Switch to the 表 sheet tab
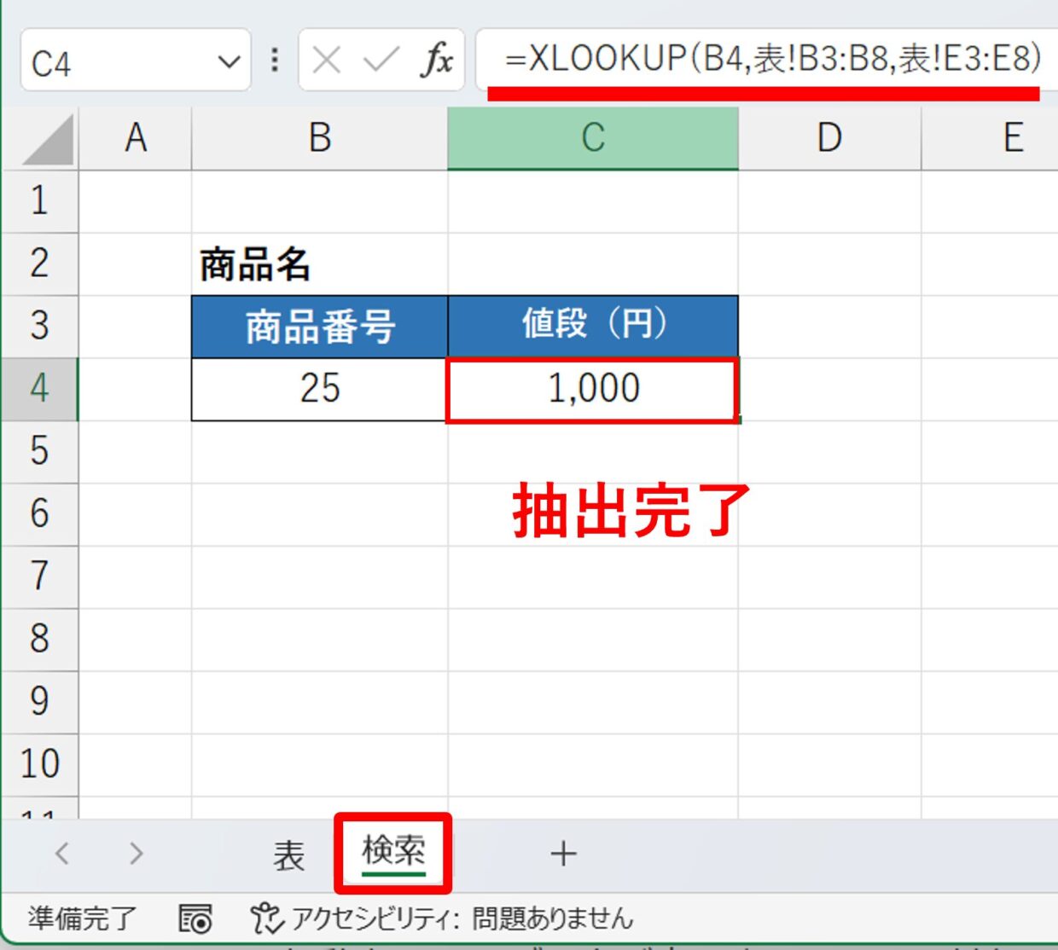This screenshot has height=950, width=1058. click(x=288, y=854)
